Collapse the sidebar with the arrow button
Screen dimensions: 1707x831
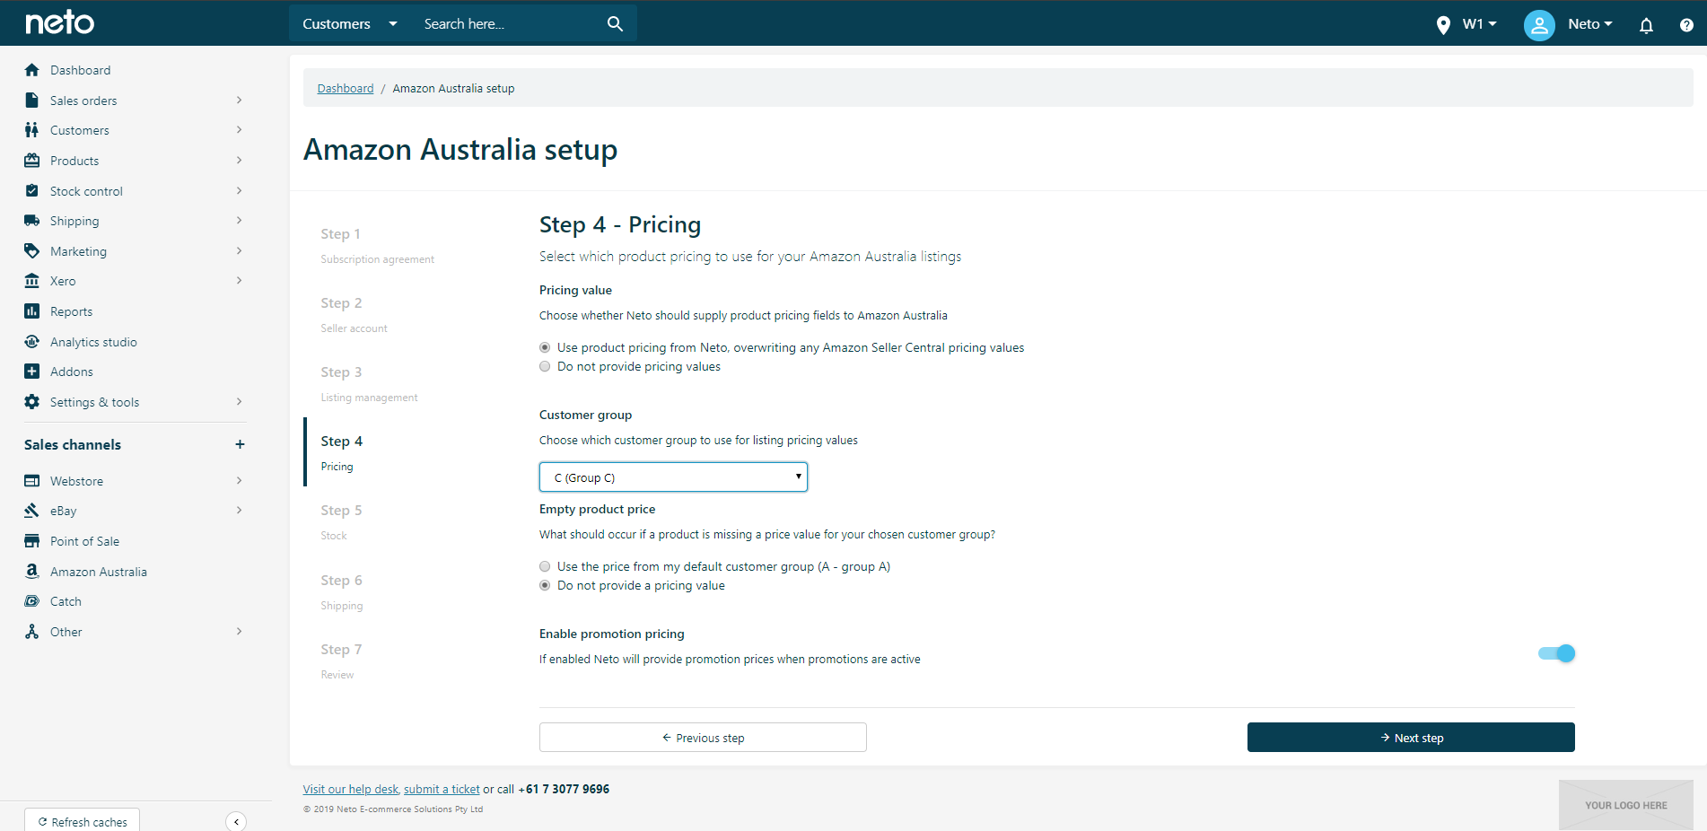point(236,822)
